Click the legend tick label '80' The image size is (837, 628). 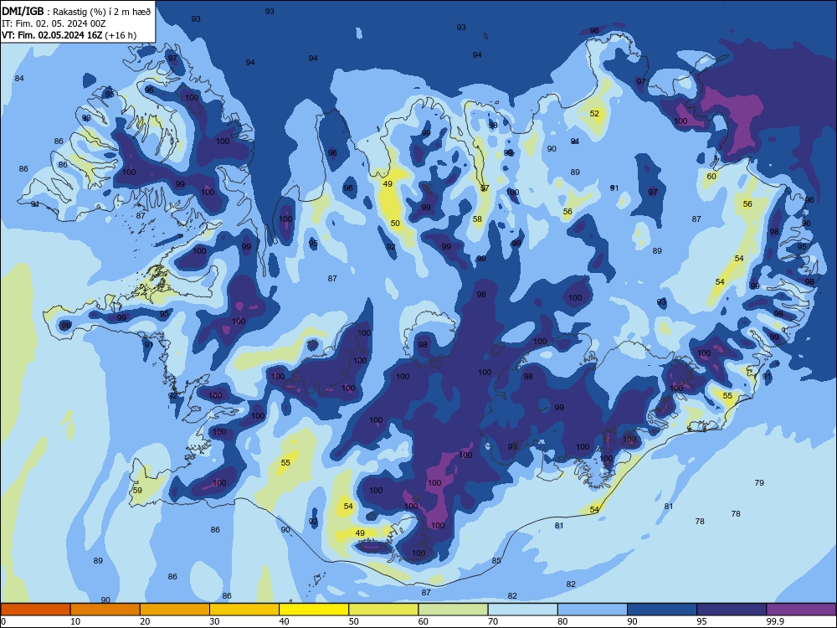point(562,621)
